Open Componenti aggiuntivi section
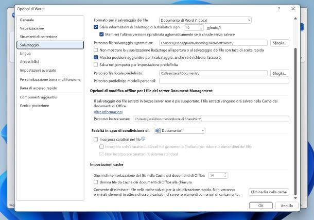 (x=50, y=97)
